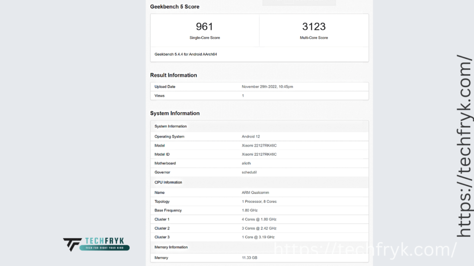This screenshot has width=474, height=266.
Task: Click the Motherboard label
Action: [x=165, y=163]
